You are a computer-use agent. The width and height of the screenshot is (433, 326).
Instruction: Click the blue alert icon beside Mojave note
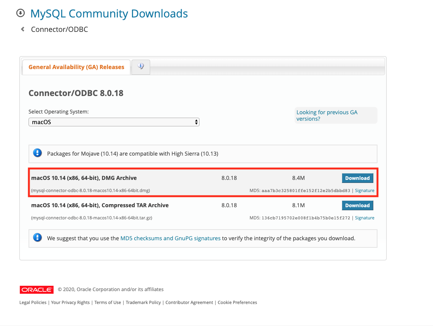pyautogui.click(x=37, y=153)
